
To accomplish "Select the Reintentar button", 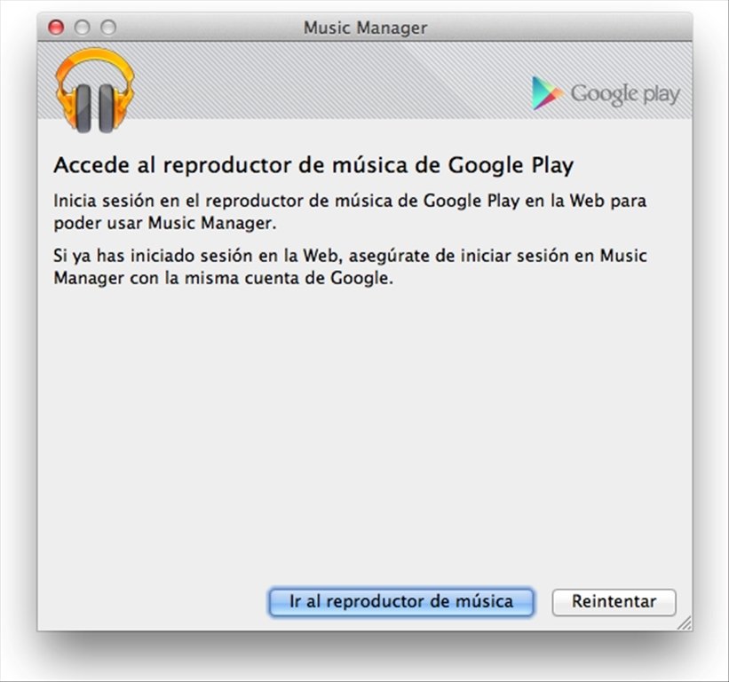I will (614, 602).
